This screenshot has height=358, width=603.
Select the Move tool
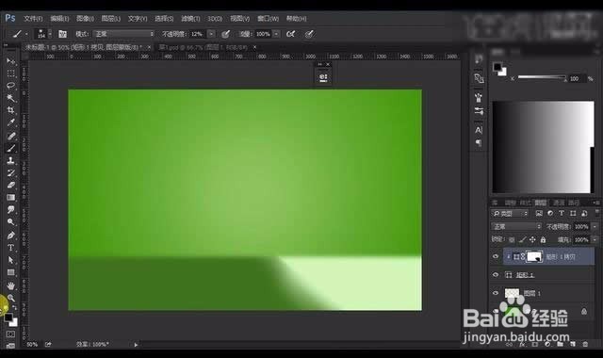coord(10,61)
